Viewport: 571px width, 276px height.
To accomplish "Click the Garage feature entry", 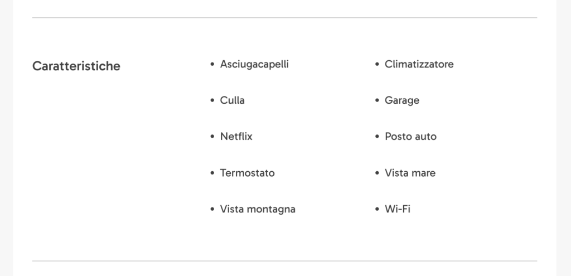I will (x=402, y=100).
